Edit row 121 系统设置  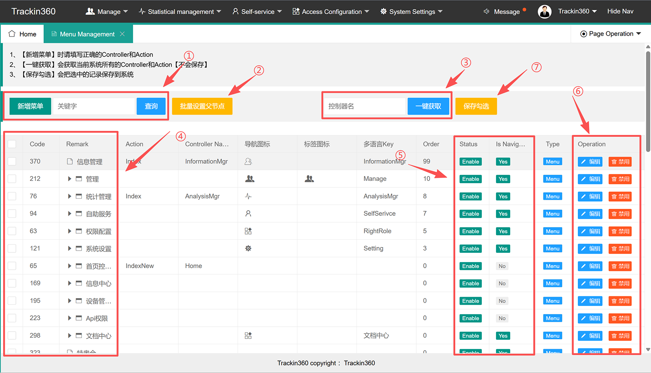590,249
